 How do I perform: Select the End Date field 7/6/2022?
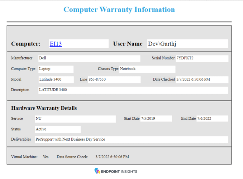click(212, 119)
